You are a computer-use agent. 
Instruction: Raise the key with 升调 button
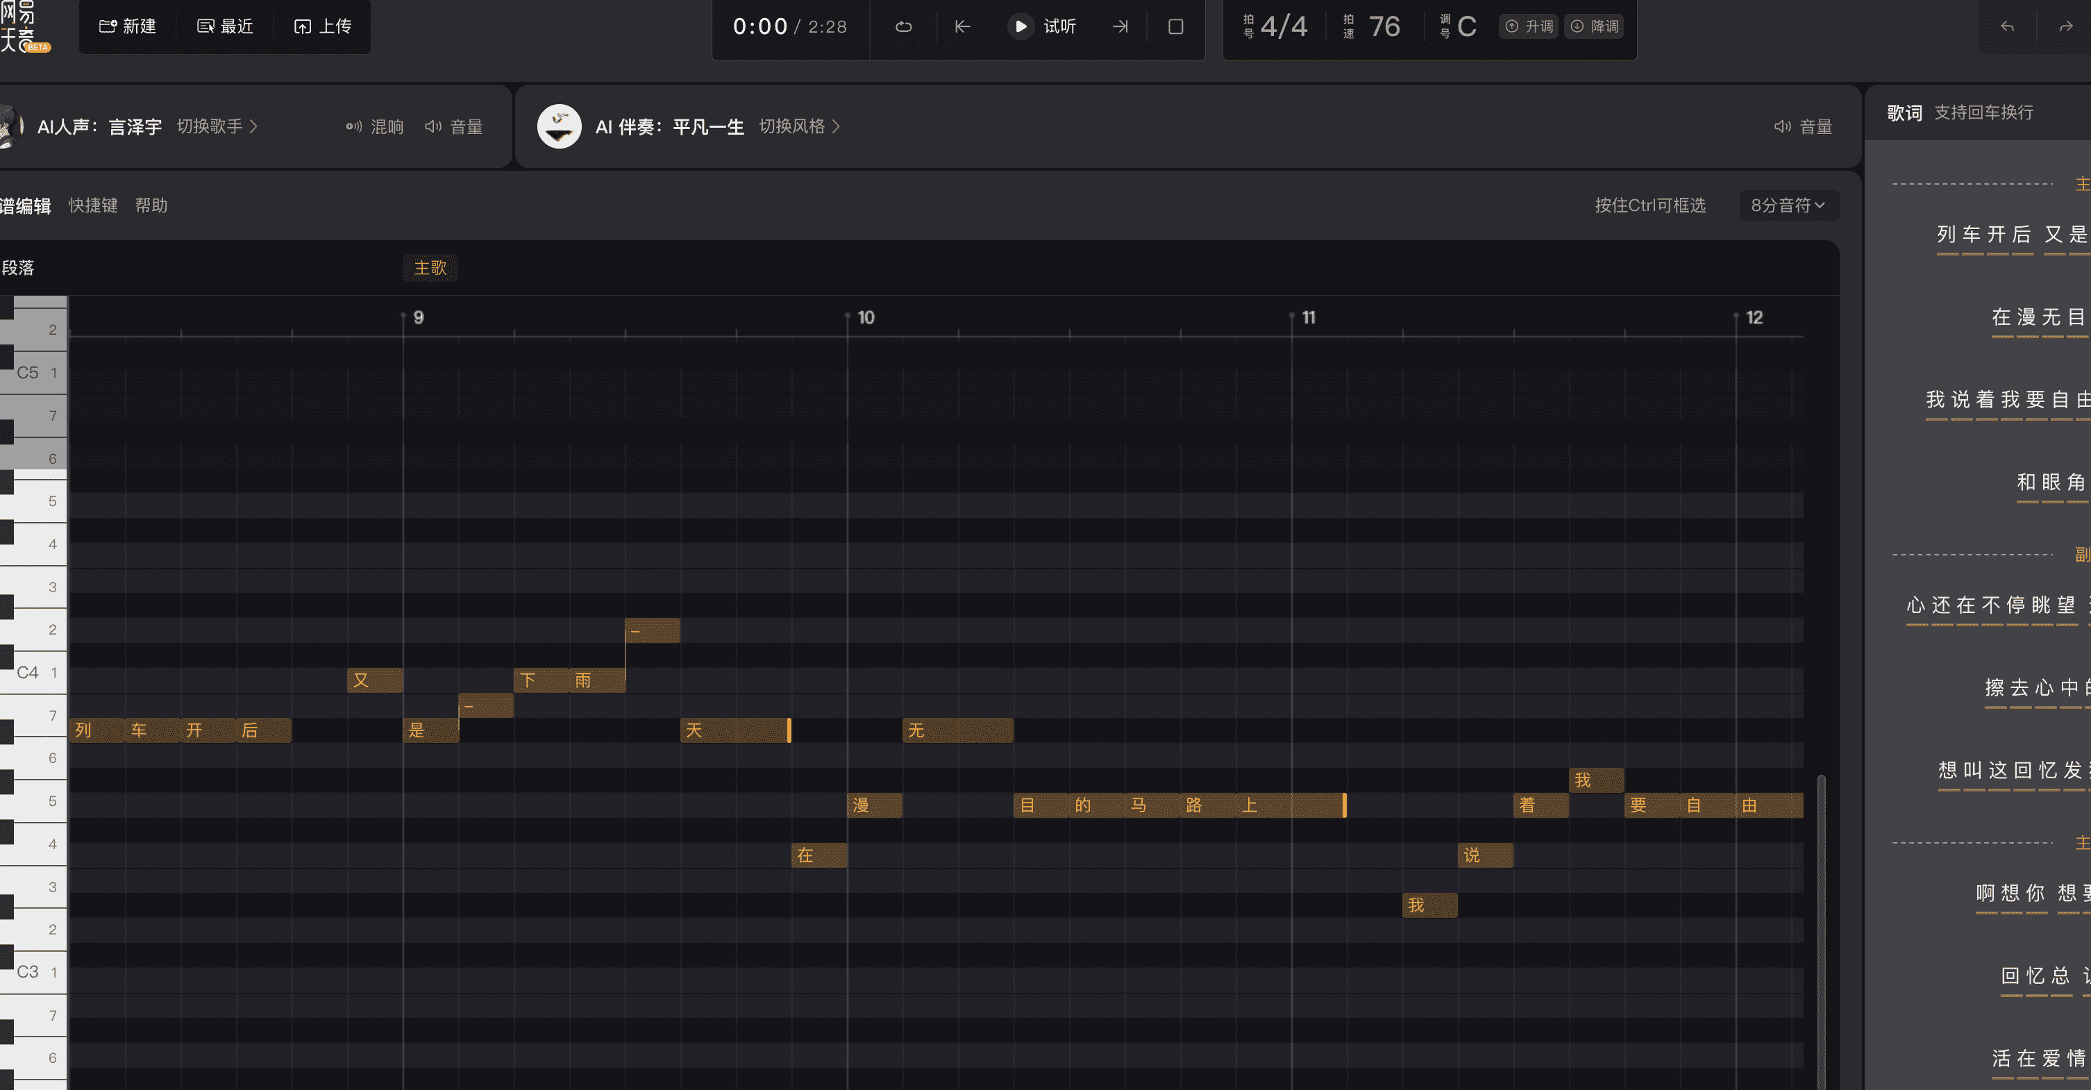coord(1529,27)
